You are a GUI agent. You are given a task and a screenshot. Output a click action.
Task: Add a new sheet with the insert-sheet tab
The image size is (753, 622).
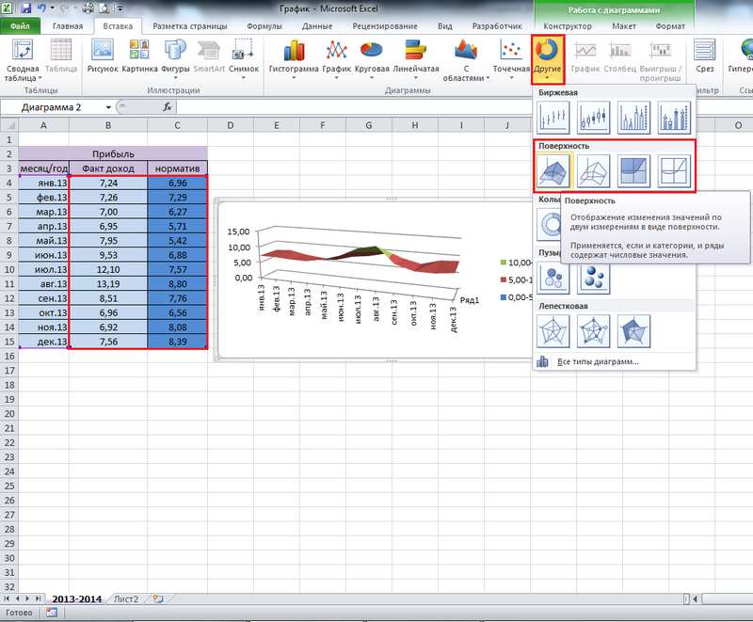pos(158,599)
